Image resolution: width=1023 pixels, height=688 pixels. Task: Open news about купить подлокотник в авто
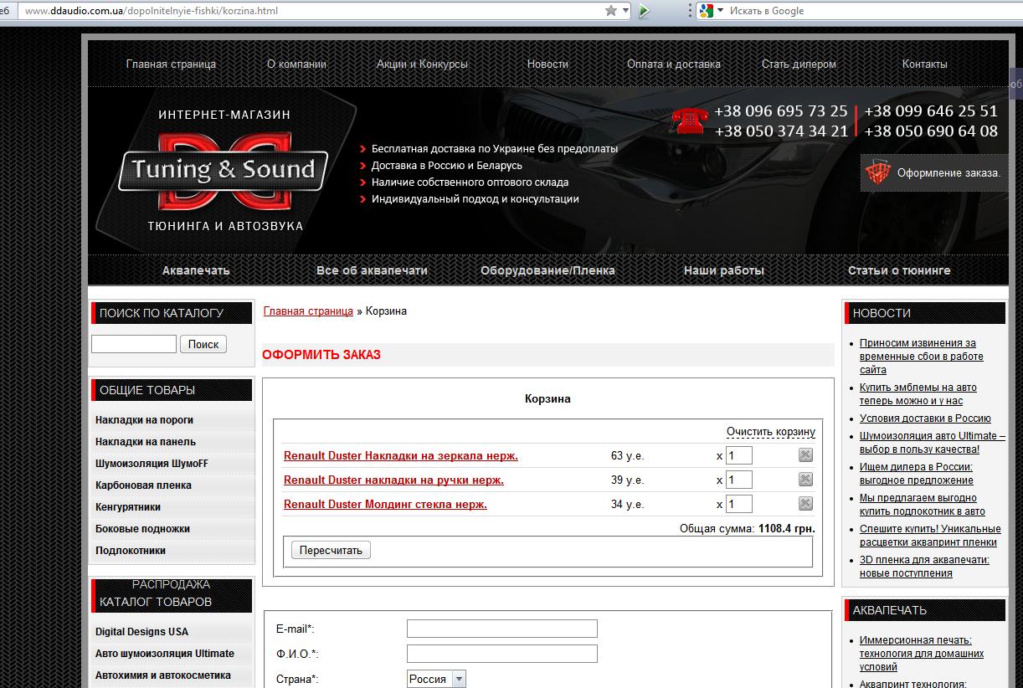pos(923,505)
